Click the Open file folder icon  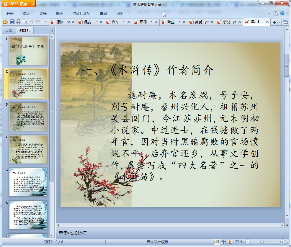tap(6, 22)
